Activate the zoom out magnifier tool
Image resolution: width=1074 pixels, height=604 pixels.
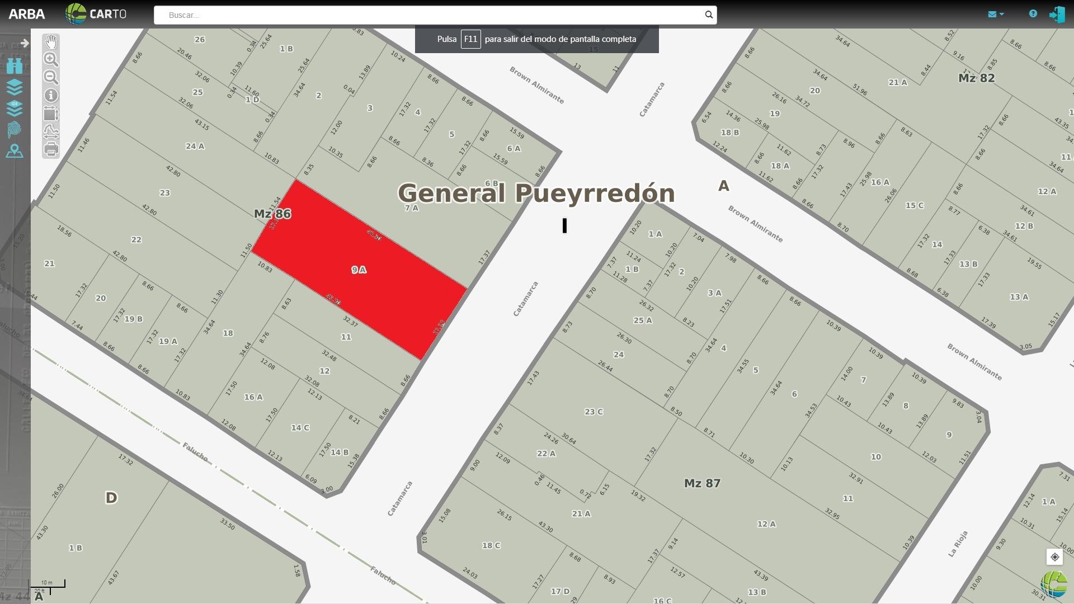click(51, 77)
